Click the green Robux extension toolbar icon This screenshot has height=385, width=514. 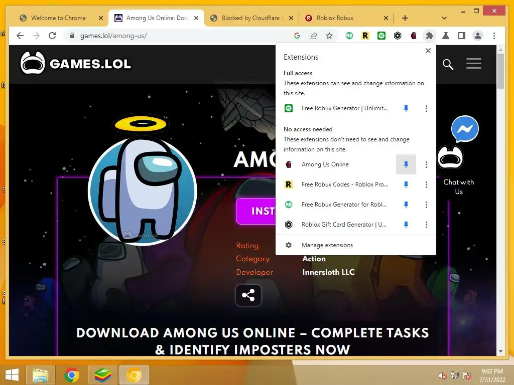point(349,36)
